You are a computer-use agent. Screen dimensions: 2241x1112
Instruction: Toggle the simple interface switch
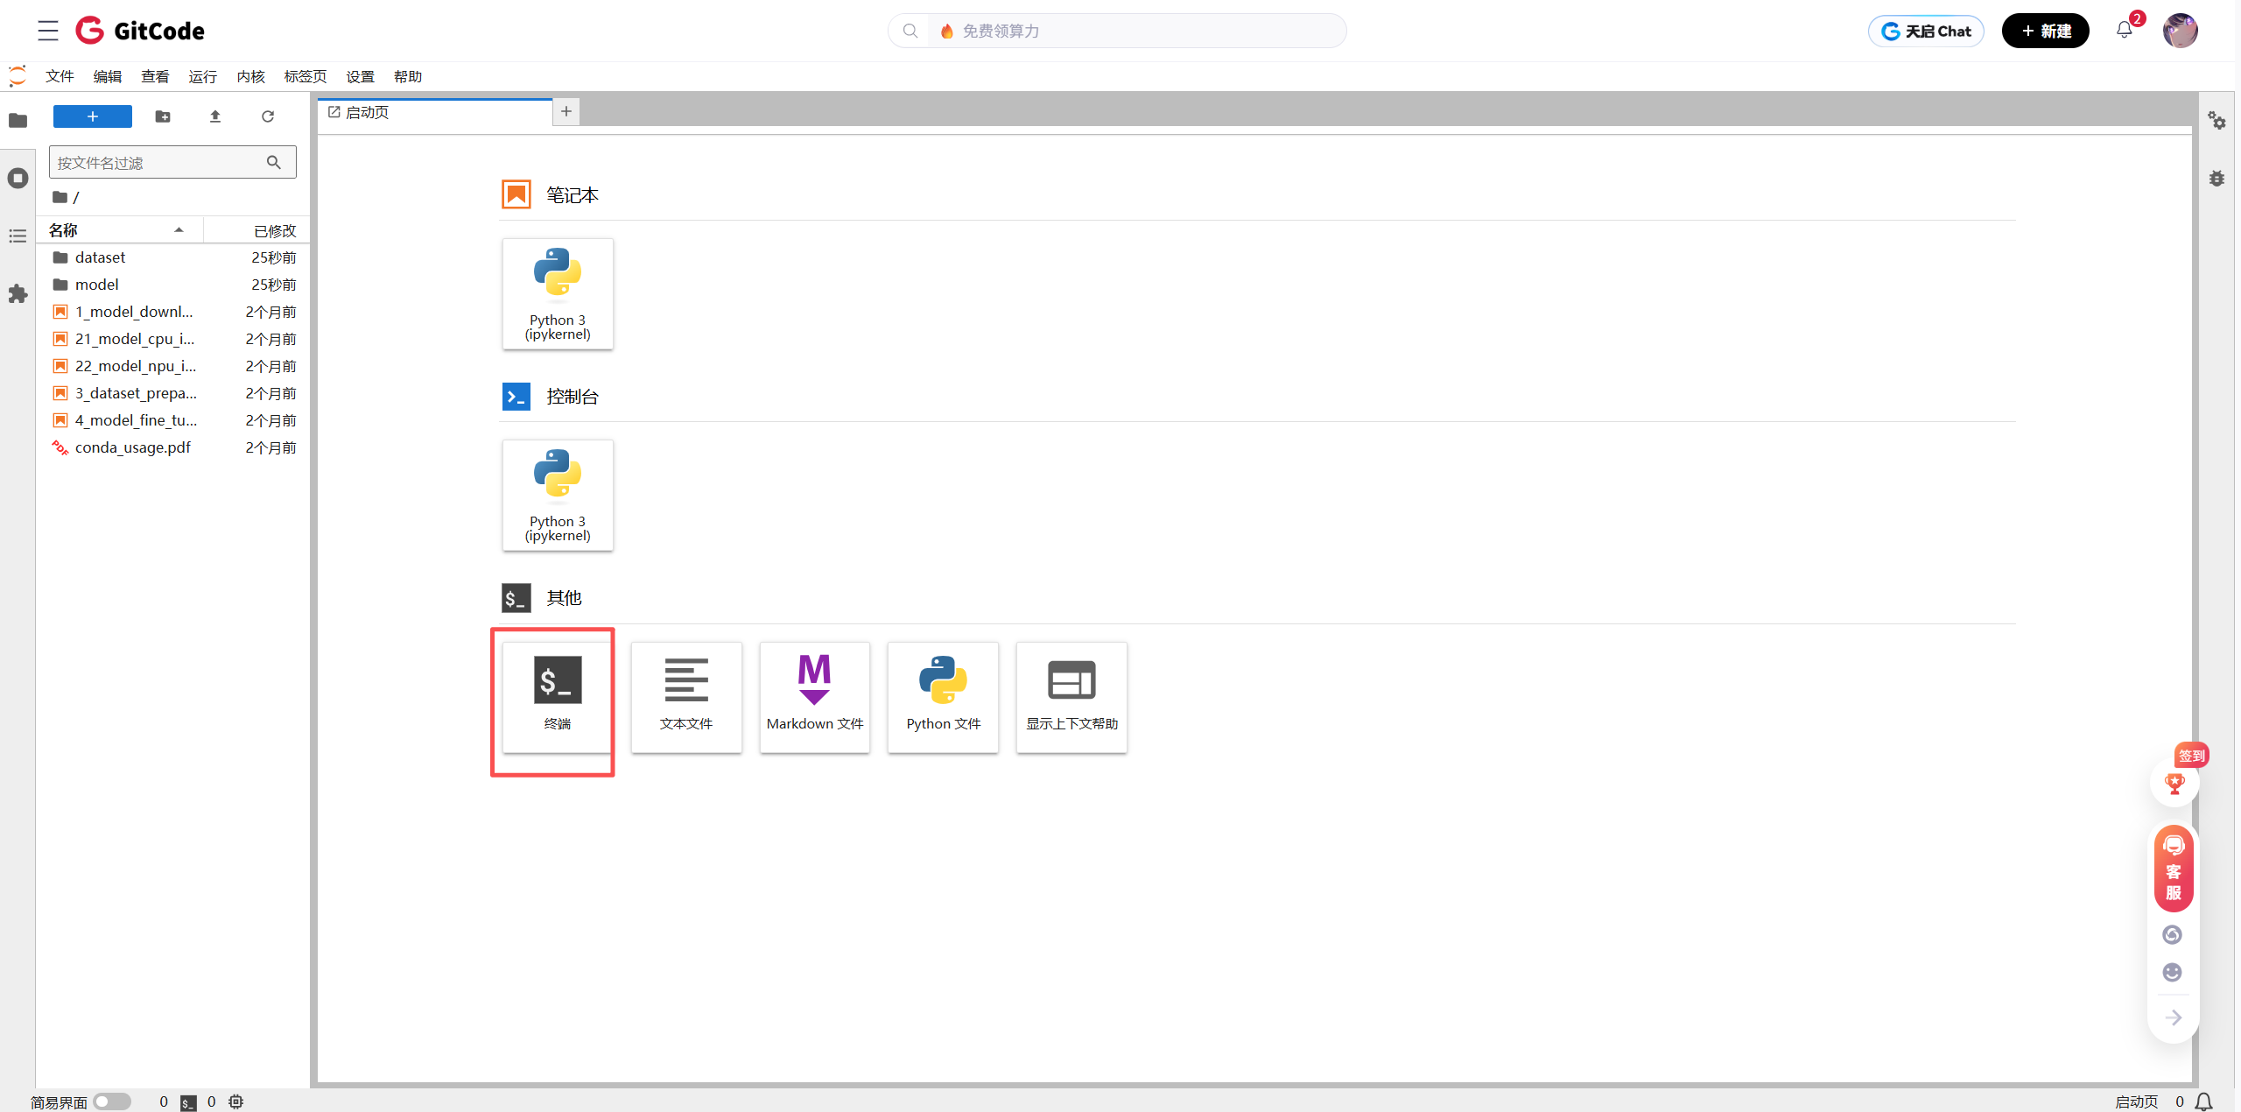click(x=112, y=1101)
